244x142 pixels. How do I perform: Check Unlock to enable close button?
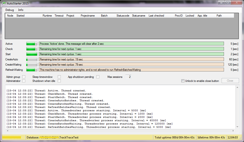(183, 81)
